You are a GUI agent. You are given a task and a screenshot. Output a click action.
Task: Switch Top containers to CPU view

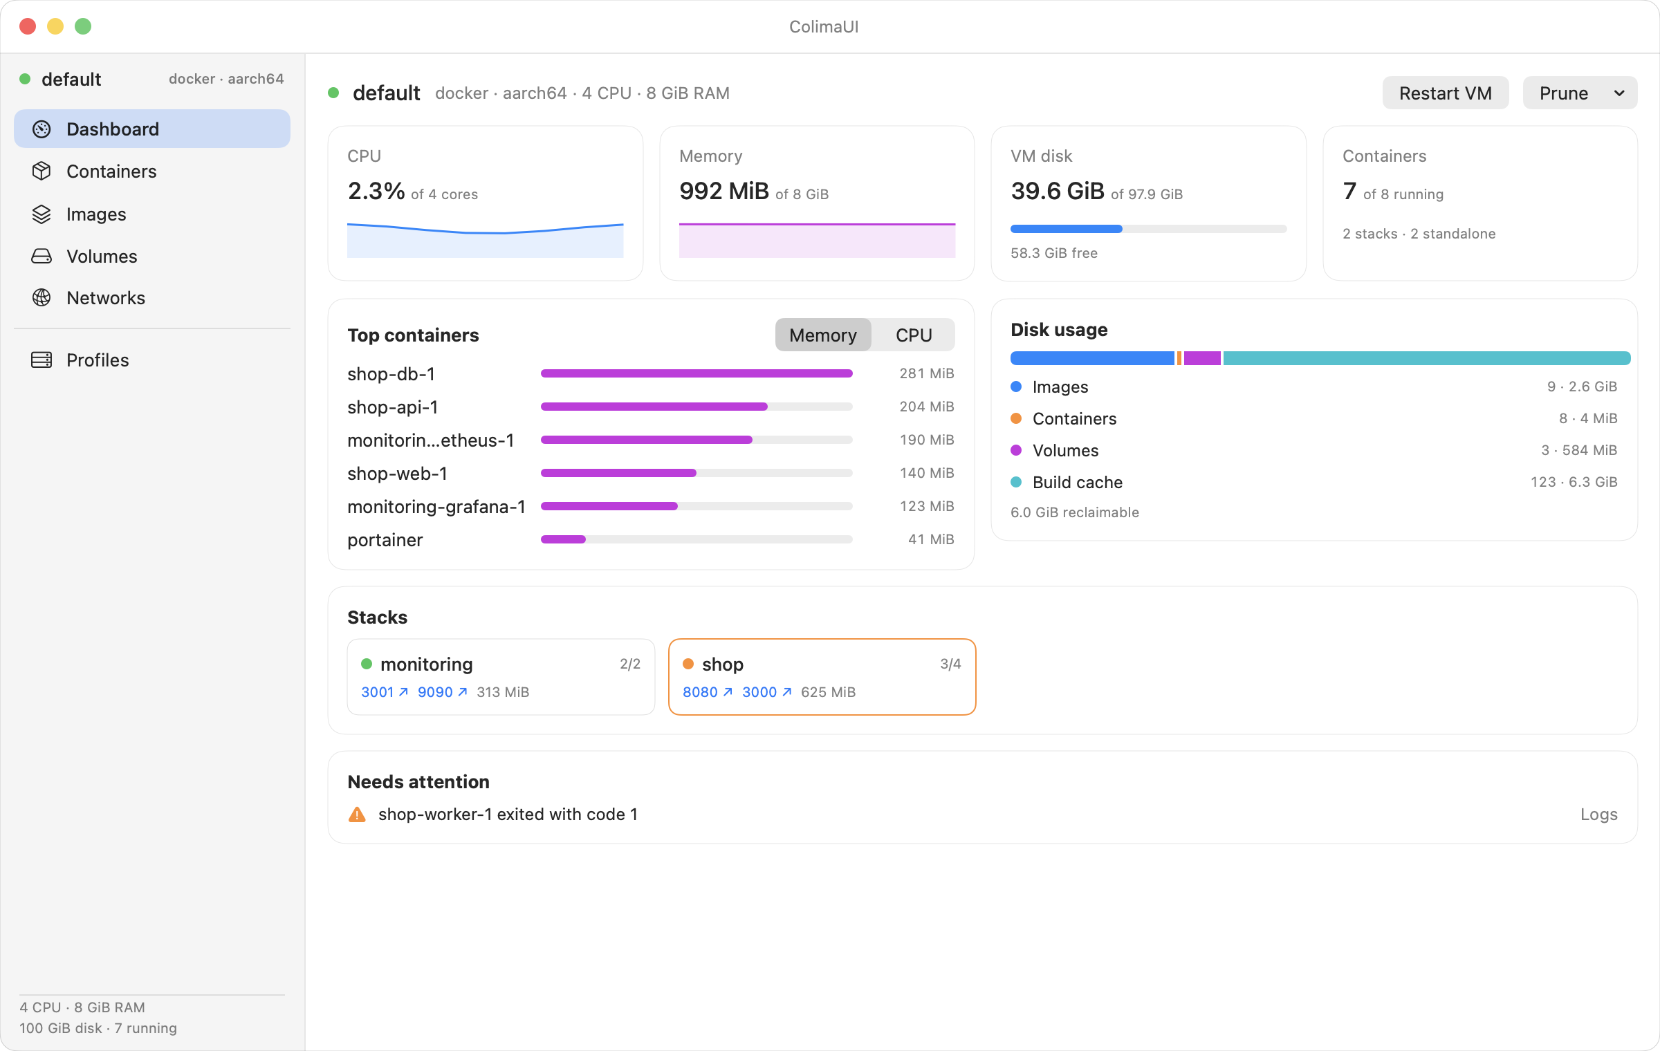914,335
